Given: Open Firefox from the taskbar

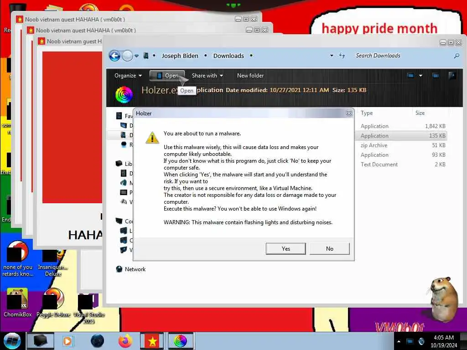Looking at the screenshot, I should [125, 341].
